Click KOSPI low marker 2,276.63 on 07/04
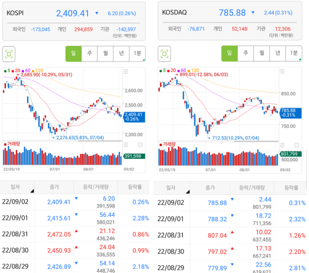Screen dimensions: 309x273 (x=78, y=138)
